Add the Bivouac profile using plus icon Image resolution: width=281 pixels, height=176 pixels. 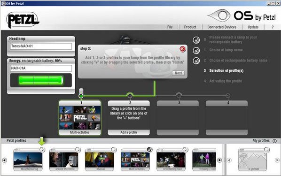(x=114, y=150)
